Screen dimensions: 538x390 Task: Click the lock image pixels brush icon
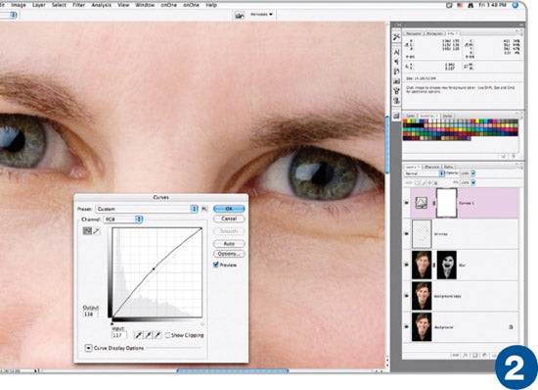(424, 183)
